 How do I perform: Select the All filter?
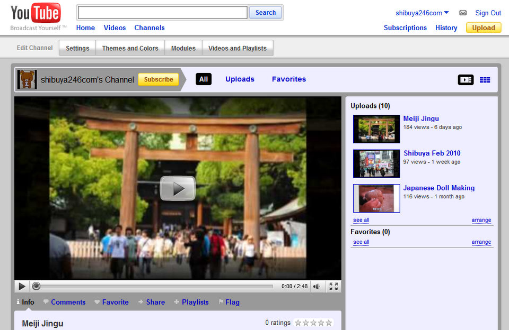[x=204, y=79]
